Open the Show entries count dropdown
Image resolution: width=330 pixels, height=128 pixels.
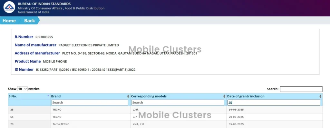(x=22, y=89)
